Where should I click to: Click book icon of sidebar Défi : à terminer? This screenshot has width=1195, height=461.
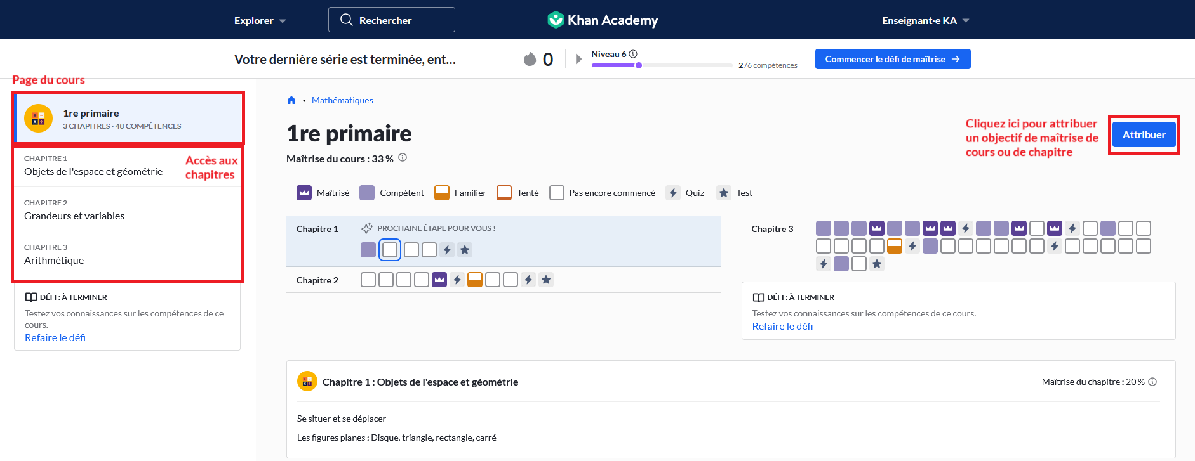[x=30, y=297]
